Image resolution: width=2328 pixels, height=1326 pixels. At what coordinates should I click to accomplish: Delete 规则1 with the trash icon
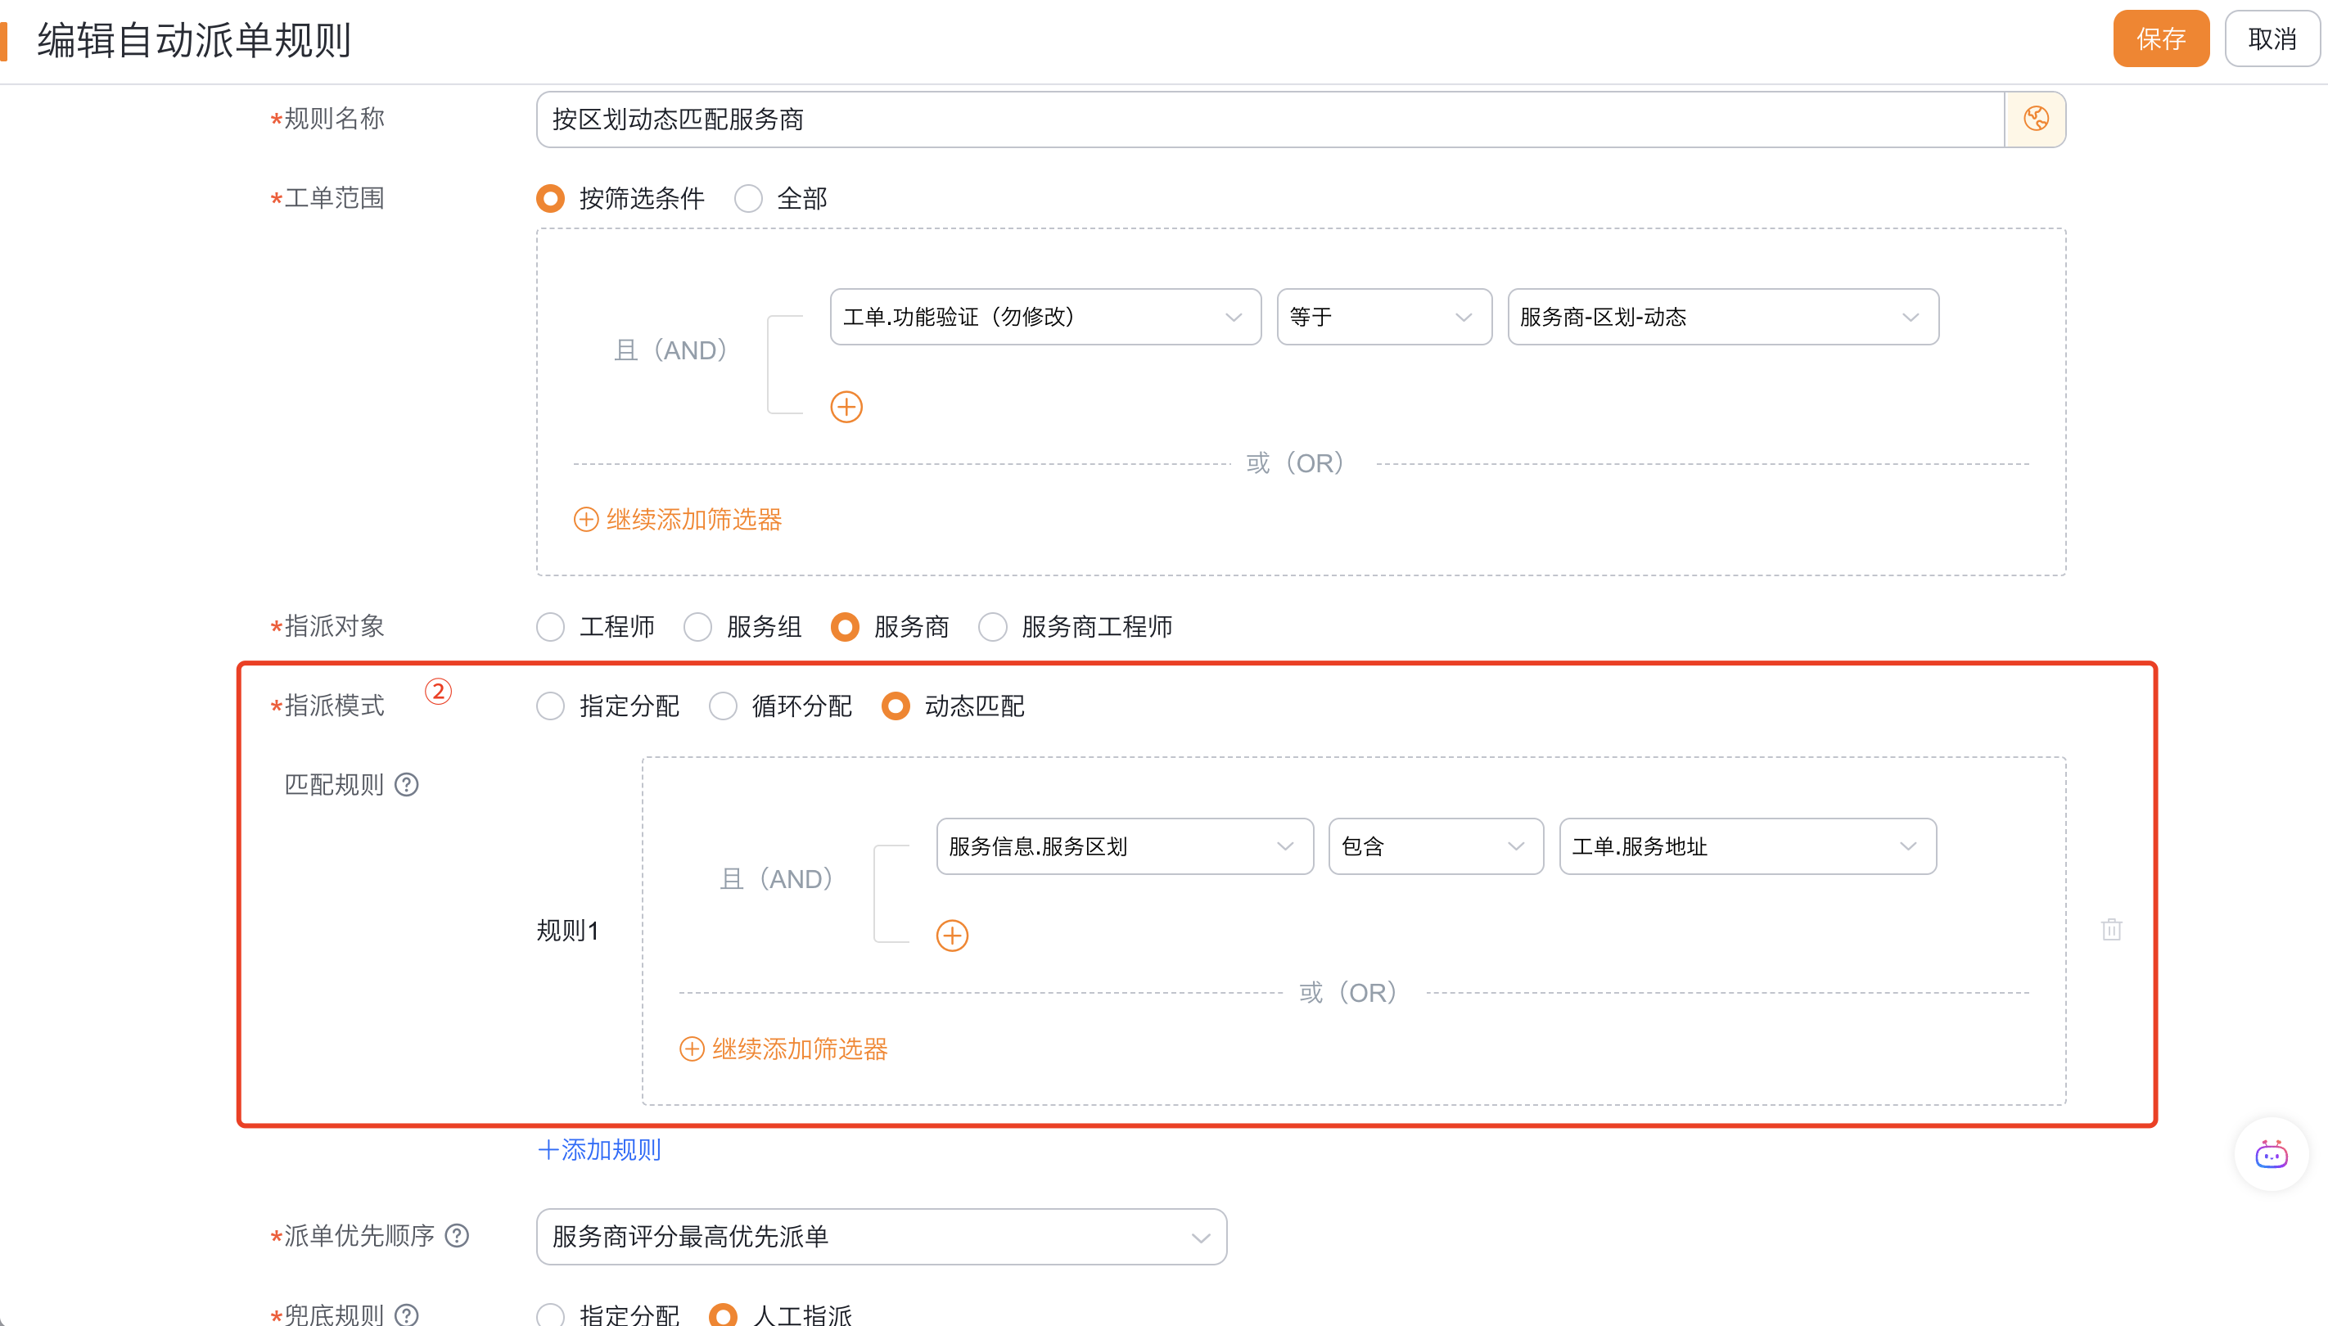2111,930
